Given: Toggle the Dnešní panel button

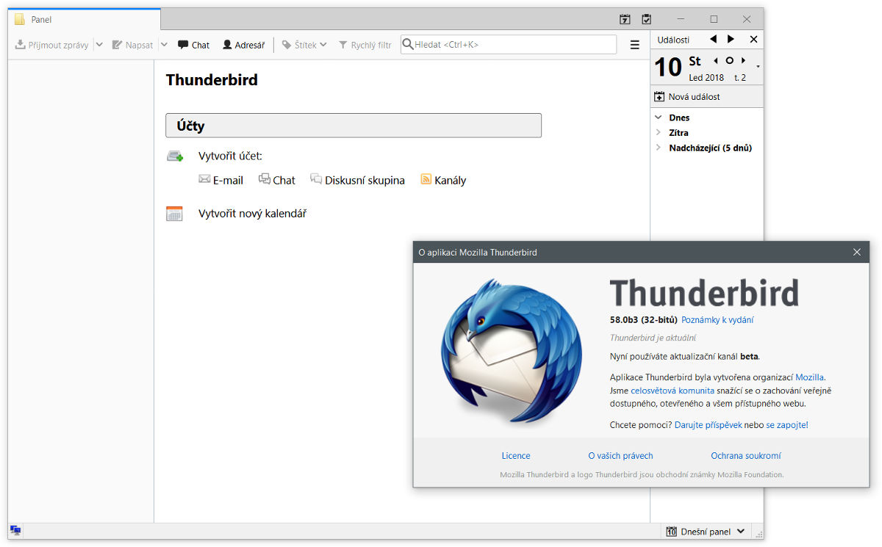Looking at the screenshot, I should point(706,532).
